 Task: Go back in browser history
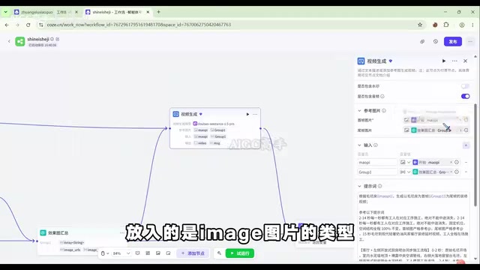(x=7, y=25)
